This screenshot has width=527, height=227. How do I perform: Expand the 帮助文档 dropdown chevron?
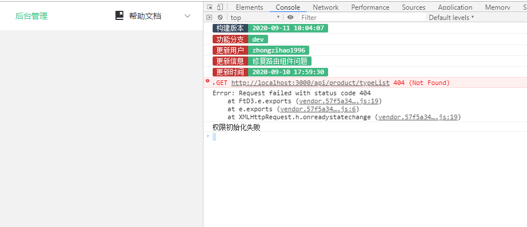tap(187, 16)
